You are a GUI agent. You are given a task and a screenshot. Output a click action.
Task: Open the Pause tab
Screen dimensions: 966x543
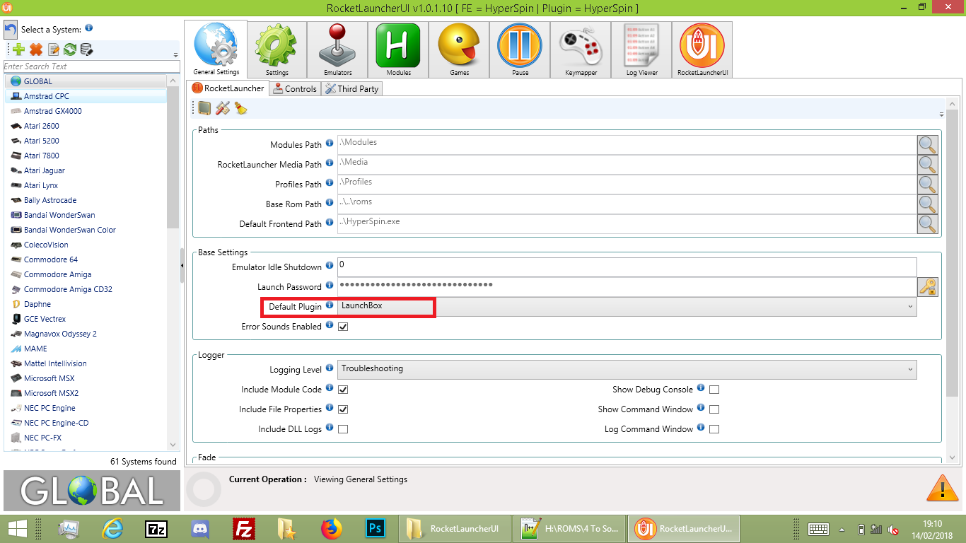point(520,49)
